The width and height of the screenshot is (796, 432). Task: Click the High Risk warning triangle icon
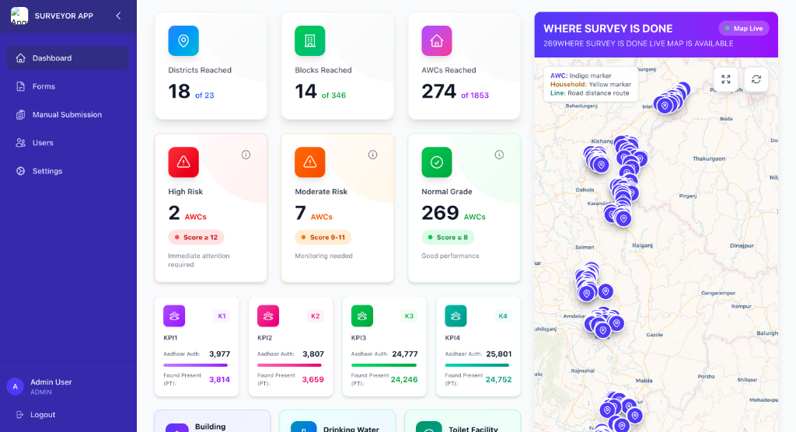183,162
